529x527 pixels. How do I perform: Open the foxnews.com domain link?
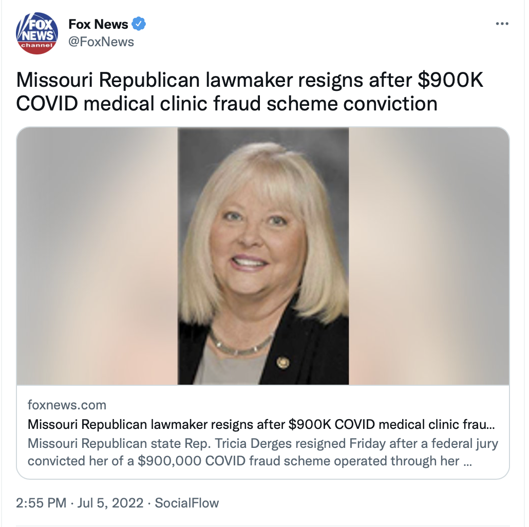tap(67, 405)
